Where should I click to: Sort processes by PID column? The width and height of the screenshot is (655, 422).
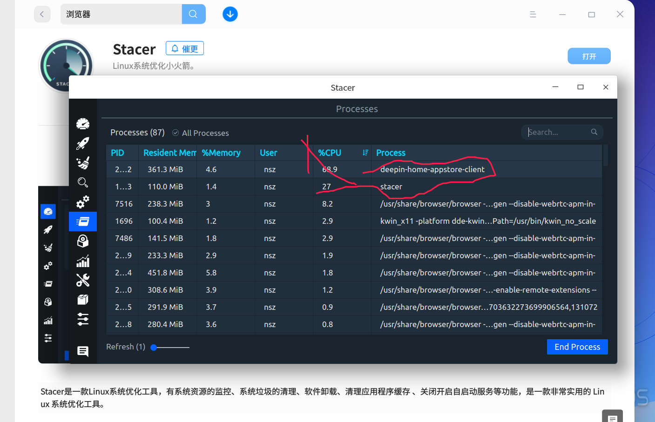tap(122, 153)
